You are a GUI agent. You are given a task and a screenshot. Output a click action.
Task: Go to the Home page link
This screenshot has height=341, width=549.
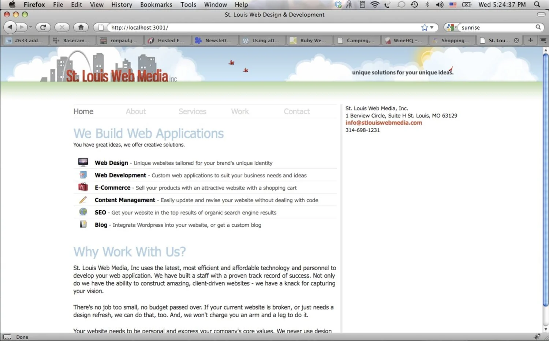(x=83, y=111)
